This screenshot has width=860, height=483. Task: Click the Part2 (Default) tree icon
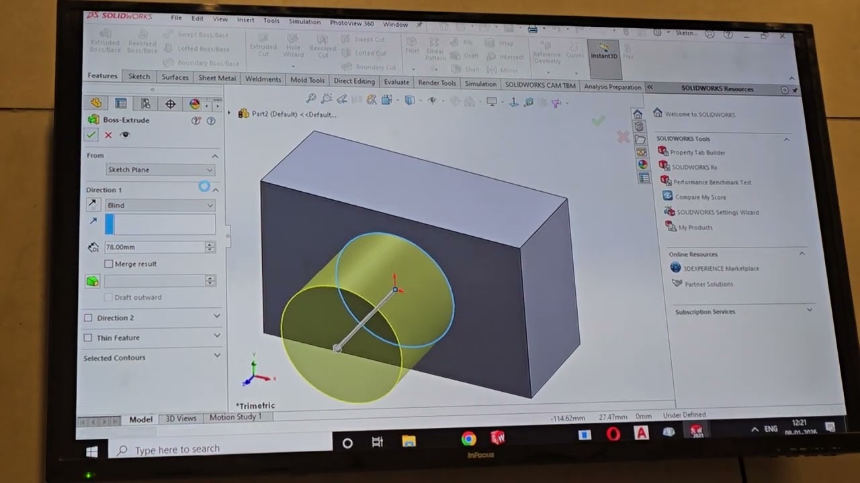tap(243, 114)
